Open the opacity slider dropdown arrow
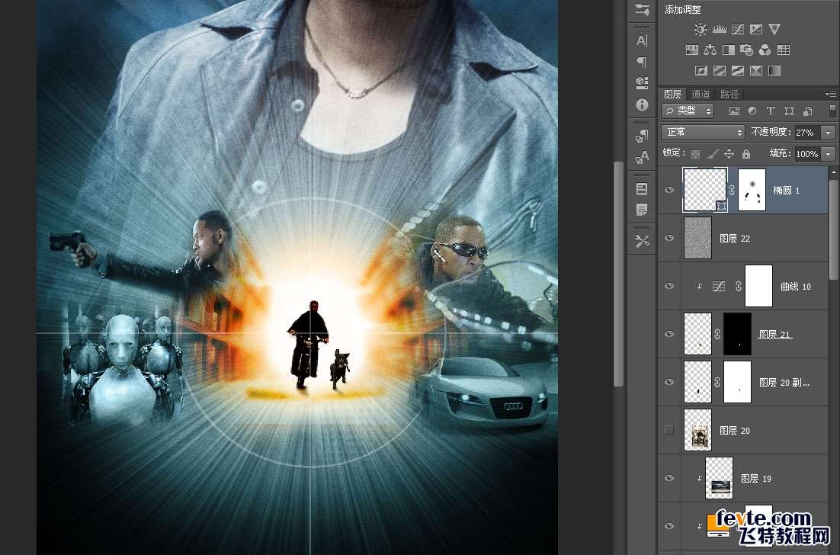This screenshot has width=840, height=555. 829,133
